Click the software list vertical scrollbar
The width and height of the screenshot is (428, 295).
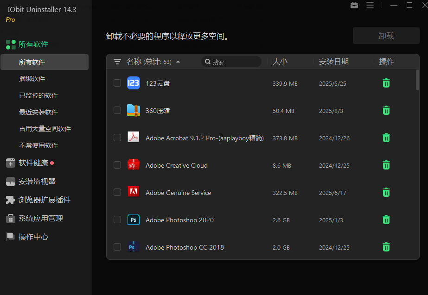pos(417,80)
